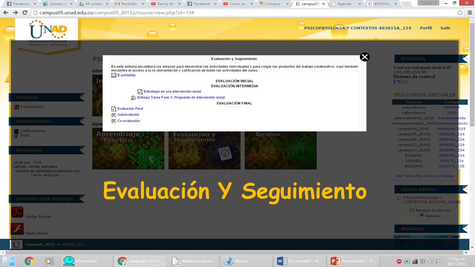Collapse the Biblioteca block

(465, 227)
